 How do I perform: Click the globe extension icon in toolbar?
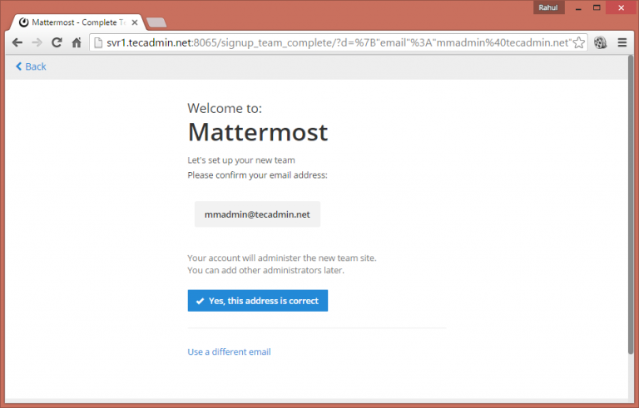click(600, 42)
